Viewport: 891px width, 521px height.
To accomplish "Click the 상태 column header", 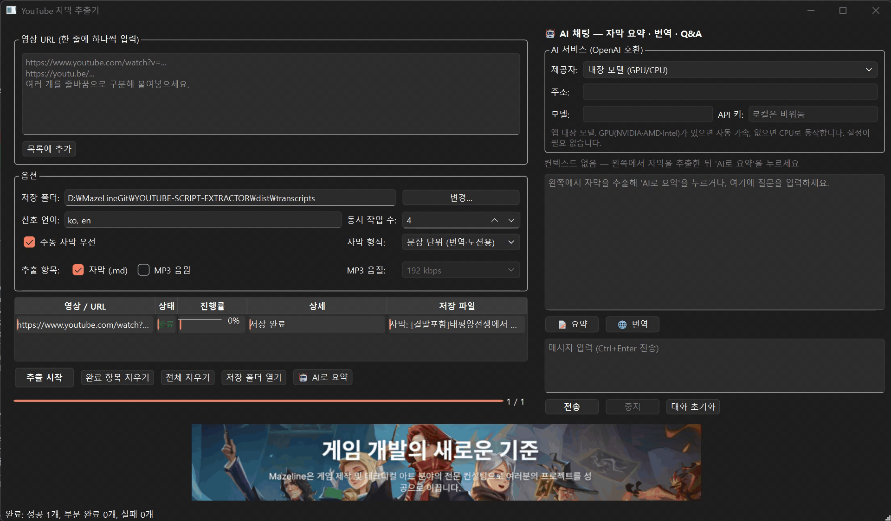I will [166, 306].
